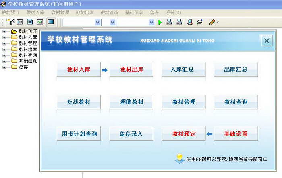Screen dimensions: 282x178
Task: Expand the 基础信息 tree node
Action: pyautogui.click(x=4, y=62)
